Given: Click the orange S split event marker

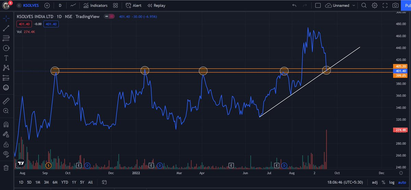Looking at the screenshot, I should coord(48,165).
